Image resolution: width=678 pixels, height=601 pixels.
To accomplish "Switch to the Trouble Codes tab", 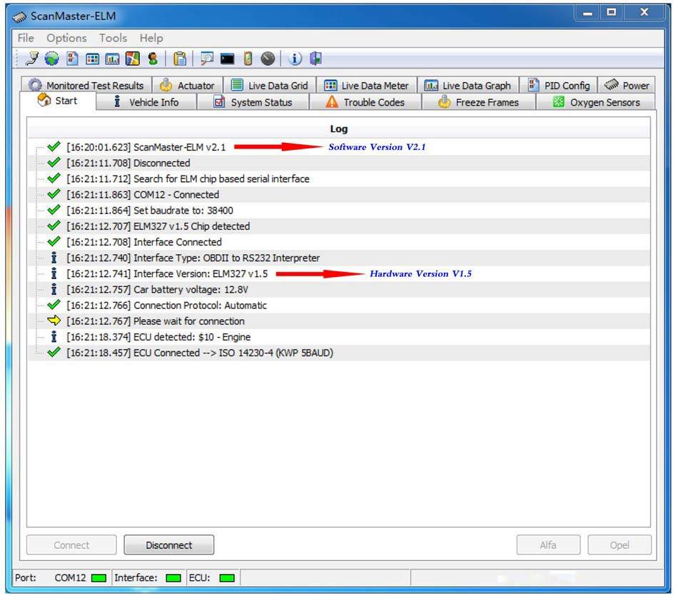I will [365, 102].
